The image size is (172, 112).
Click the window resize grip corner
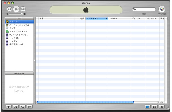167,108
